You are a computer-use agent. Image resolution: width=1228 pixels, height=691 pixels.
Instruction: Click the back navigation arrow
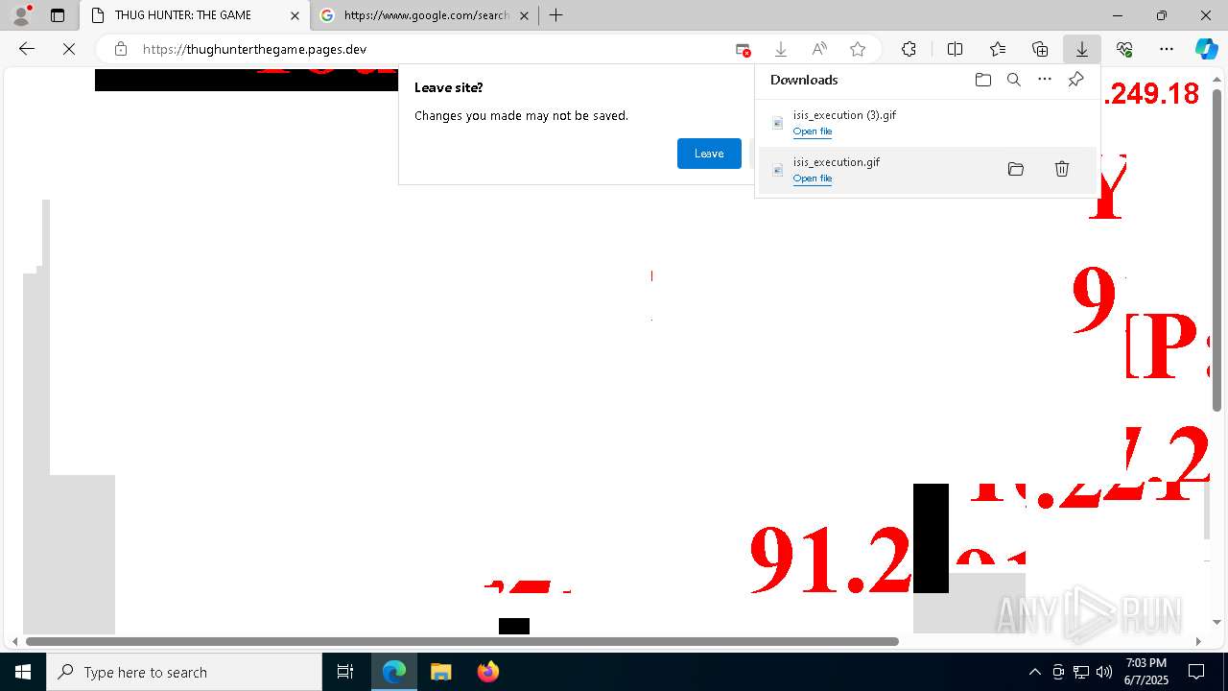pos(27,49)
